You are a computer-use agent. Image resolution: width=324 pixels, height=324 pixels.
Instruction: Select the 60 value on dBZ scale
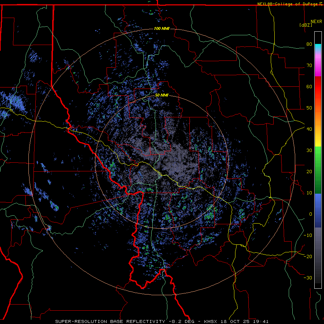(309, 86)
